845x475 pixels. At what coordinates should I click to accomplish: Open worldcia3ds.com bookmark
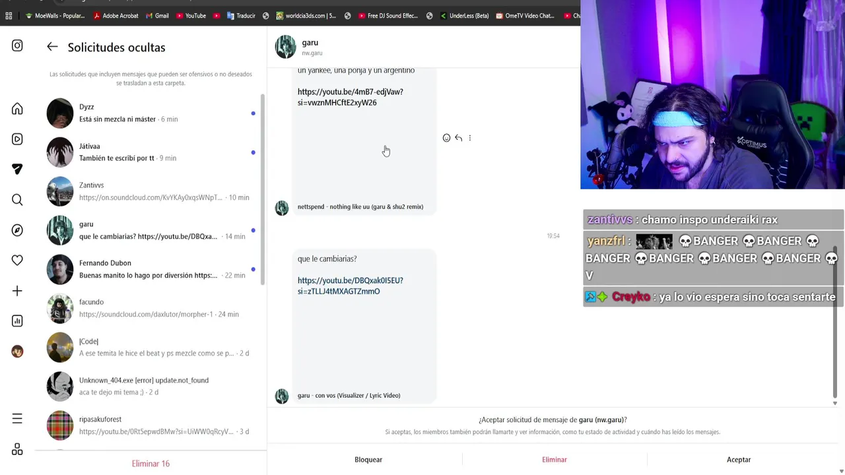(x=306, y=16)
